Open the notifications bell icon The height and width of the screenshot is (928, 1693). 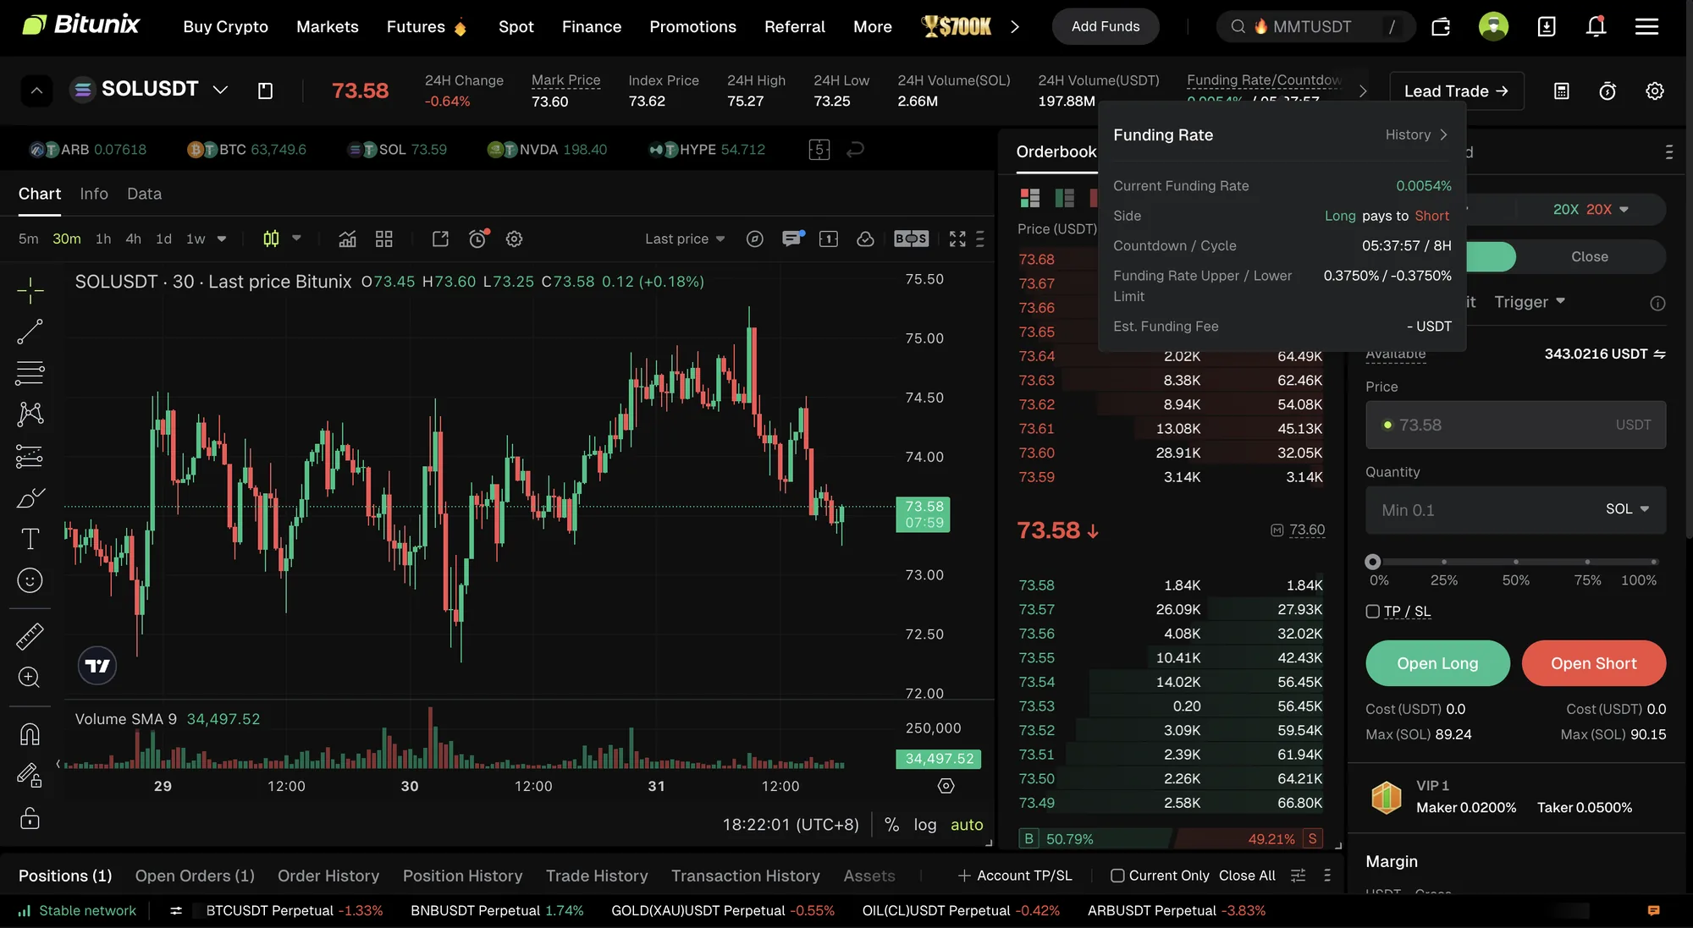tap(1596, 27)
